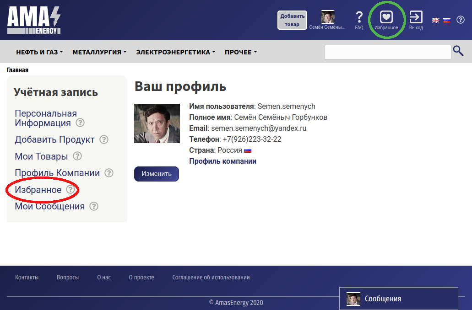Click the Добавить товар button

click(292, 20)
